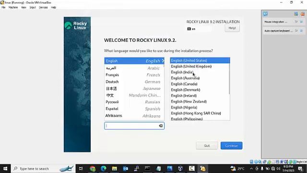The height and width of the screenshot is (173, 307).
Task: Launch Microsoft Edge from the taskbar
Action: coord(104,169)
